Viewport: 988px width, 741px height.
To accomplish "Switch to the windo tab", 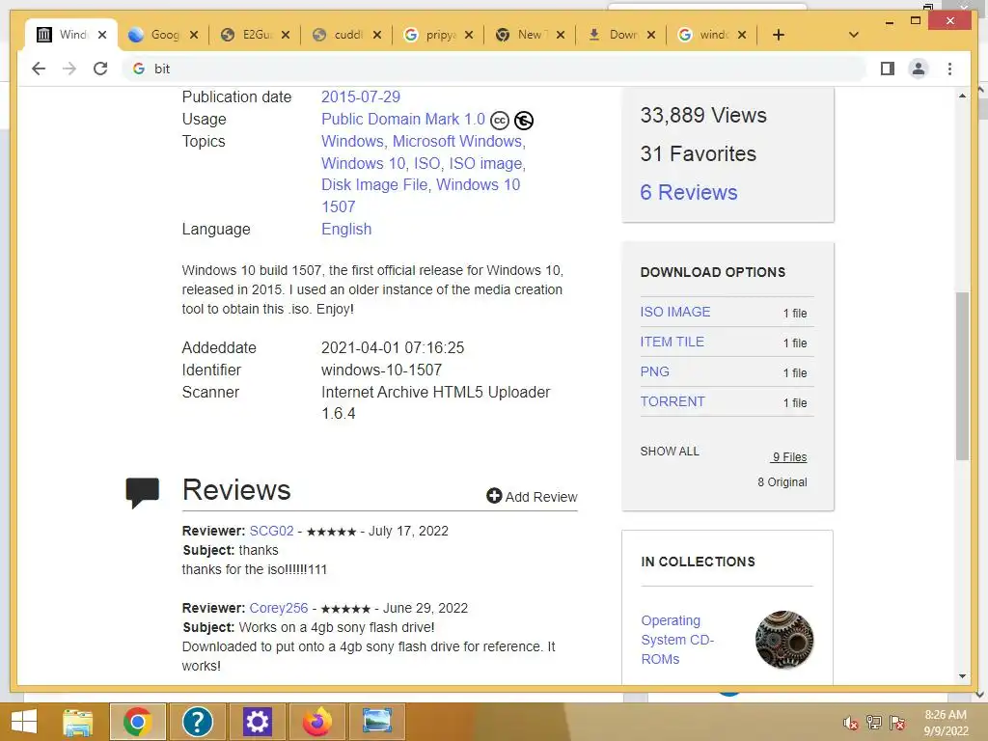I will coord(713,35).
